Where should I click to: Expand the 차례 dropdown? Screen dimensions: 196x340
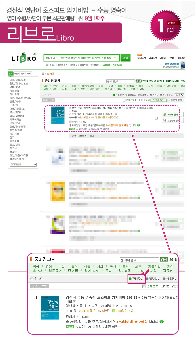(x=93, y=136)
